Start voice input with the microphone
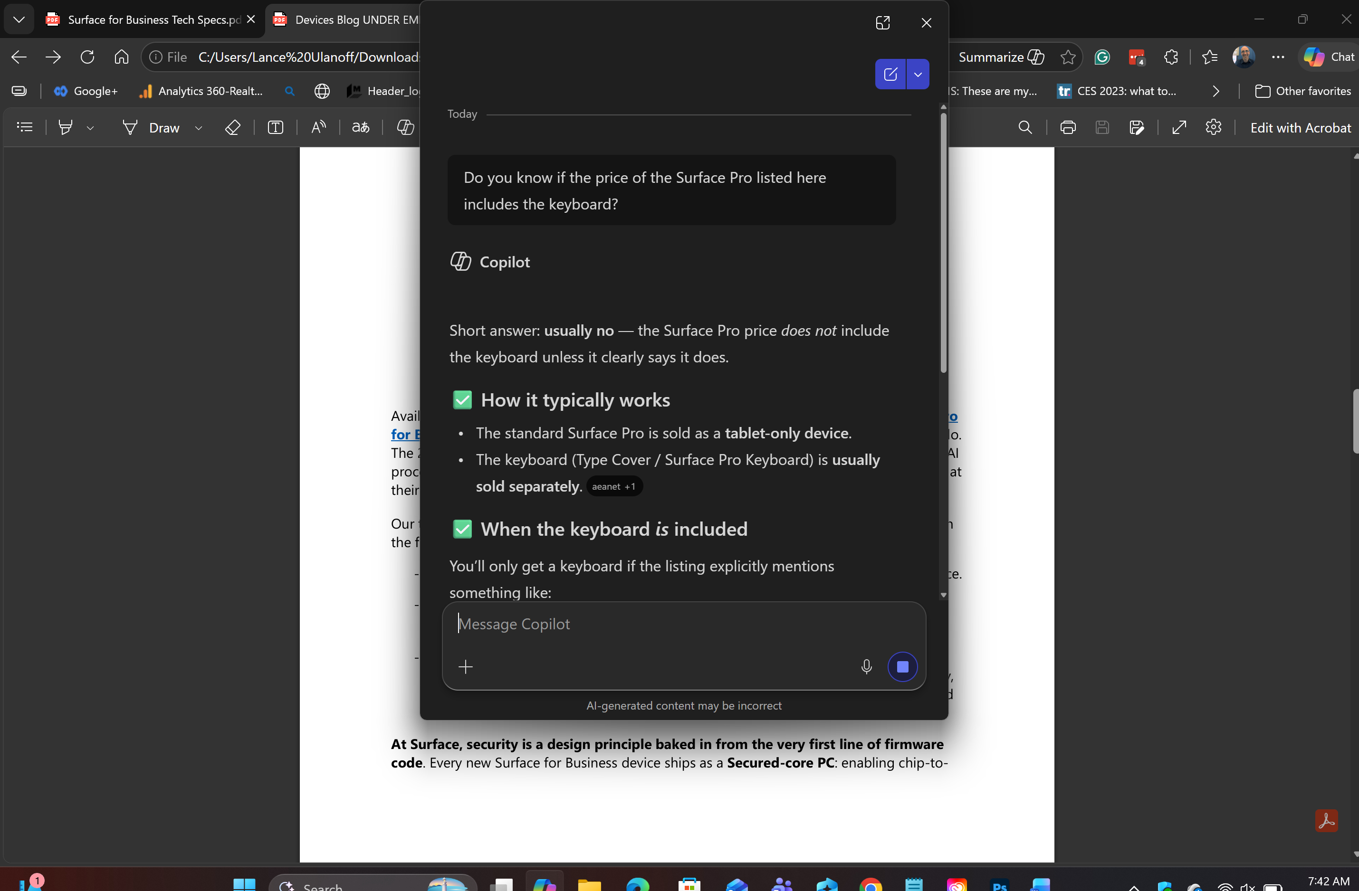The width and height of the screenshot is (1359, 891). point(866,667)
